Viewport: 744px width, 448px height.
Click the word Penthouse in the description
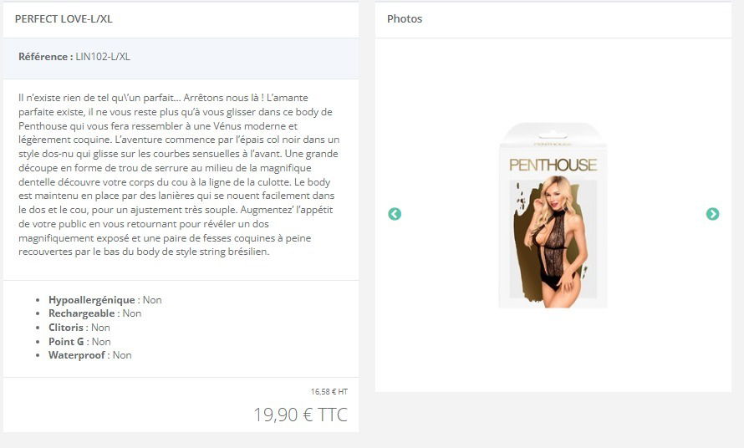43,125
